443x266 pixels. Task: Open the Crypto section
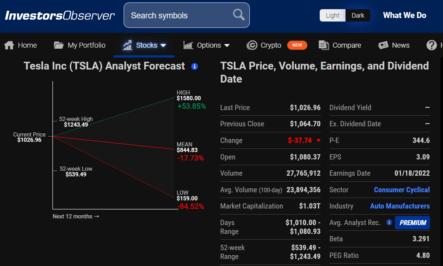[x=271, y=45]
